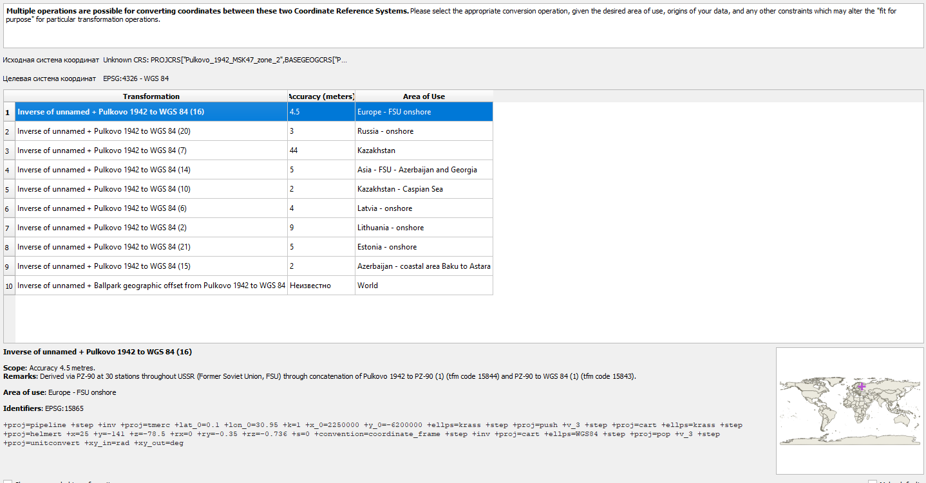This screenshot has height=483, width=926.
Task: Sort by the Accuracy (meters) column header
Action: (321, 96)
